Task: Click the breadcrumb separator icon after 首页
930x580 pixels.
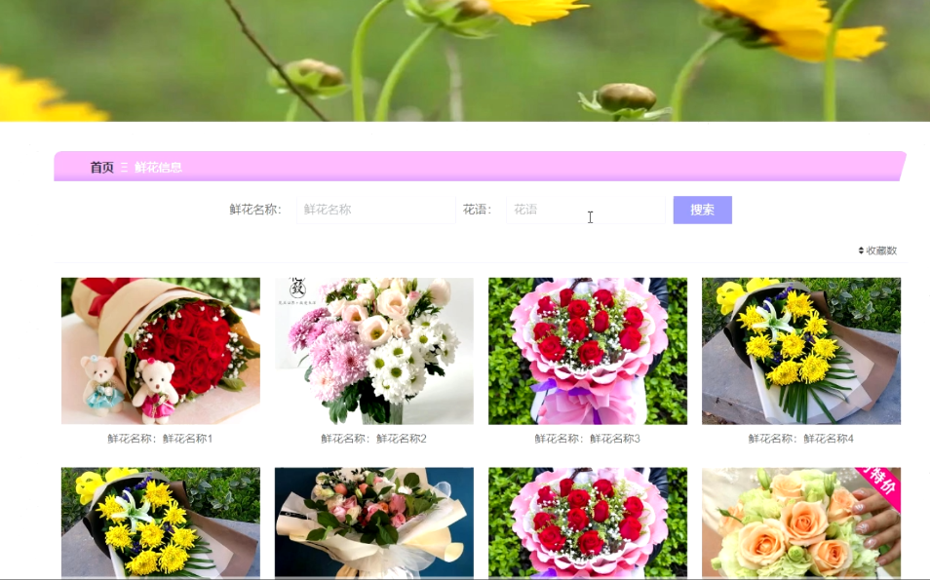Action: click(x=125, y=168)
